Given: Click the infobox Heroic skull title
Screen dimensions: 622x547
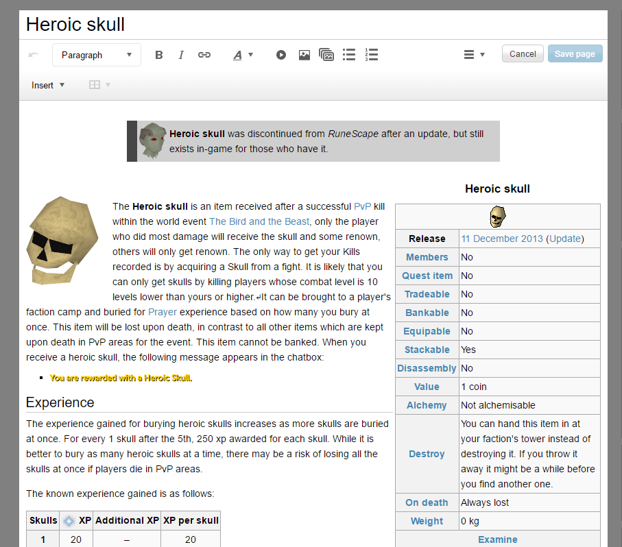Looking at the screenshot, I should (x=497, y=189).
